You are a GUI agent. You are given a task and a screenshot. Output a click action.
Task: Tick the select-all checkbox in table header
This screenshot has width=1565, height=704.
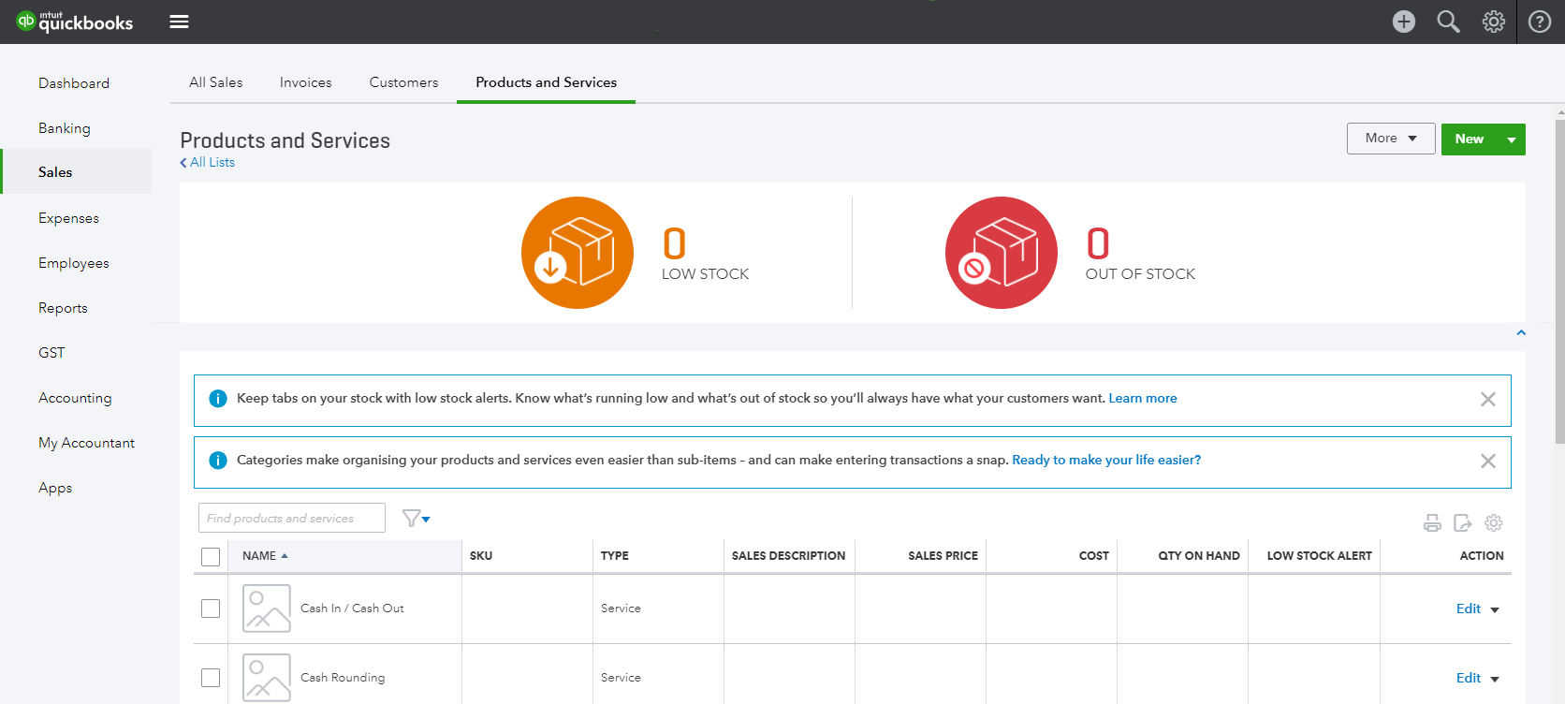pyautogui.click(x=211, y=557)
